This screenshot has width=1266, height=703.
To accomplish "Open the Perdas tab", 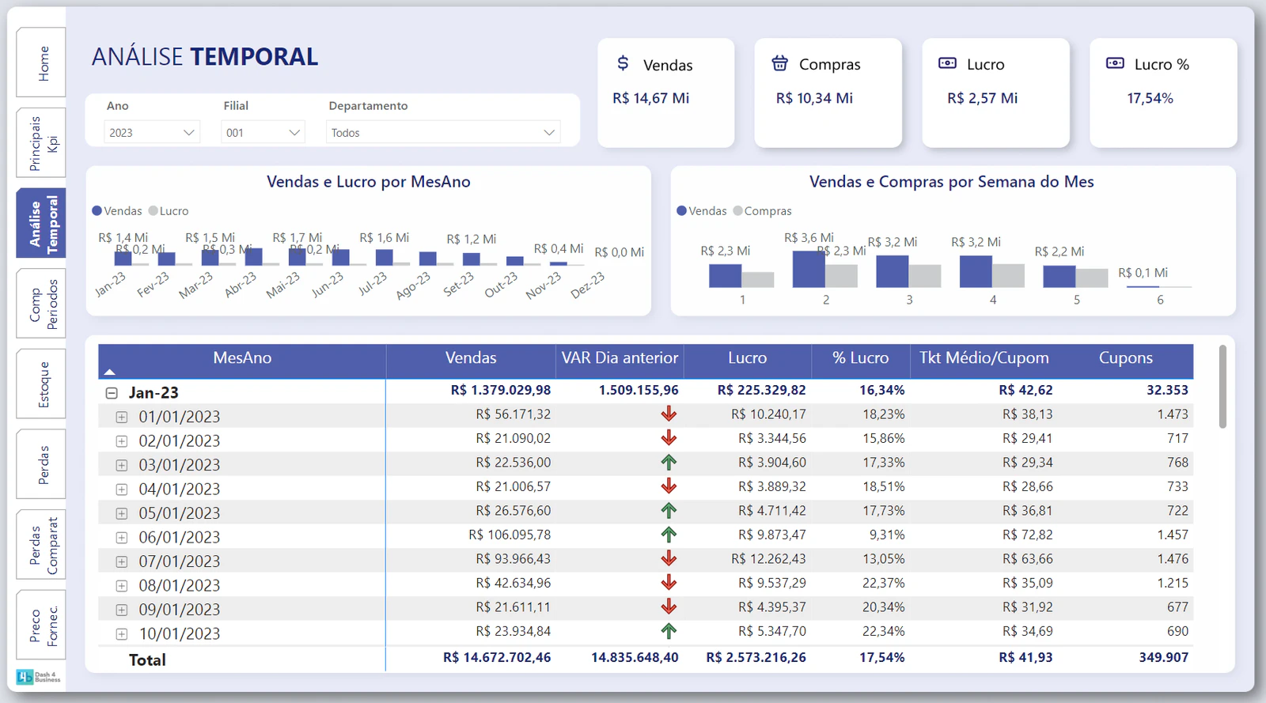I will 41,464.
